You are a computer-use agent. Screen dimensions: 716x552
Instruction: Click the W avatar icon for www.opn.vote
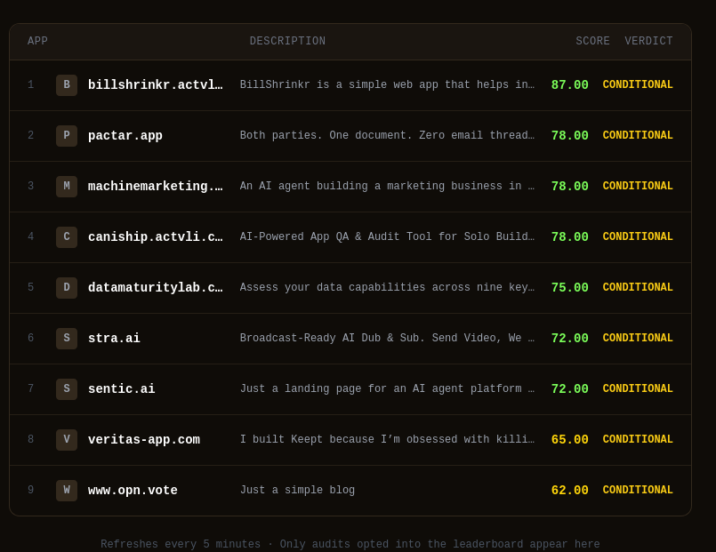[67, 491]
